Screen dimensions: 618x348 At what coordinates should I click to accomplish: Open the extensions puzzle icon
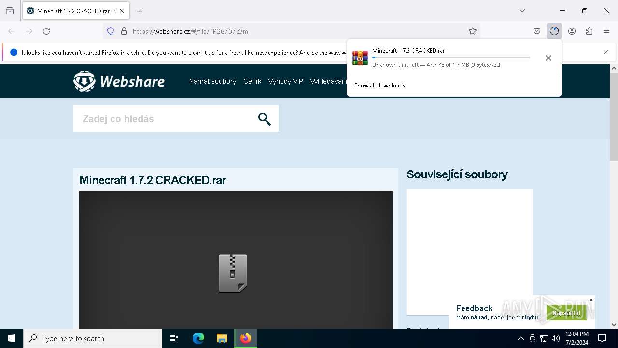(x=589, y=31)
